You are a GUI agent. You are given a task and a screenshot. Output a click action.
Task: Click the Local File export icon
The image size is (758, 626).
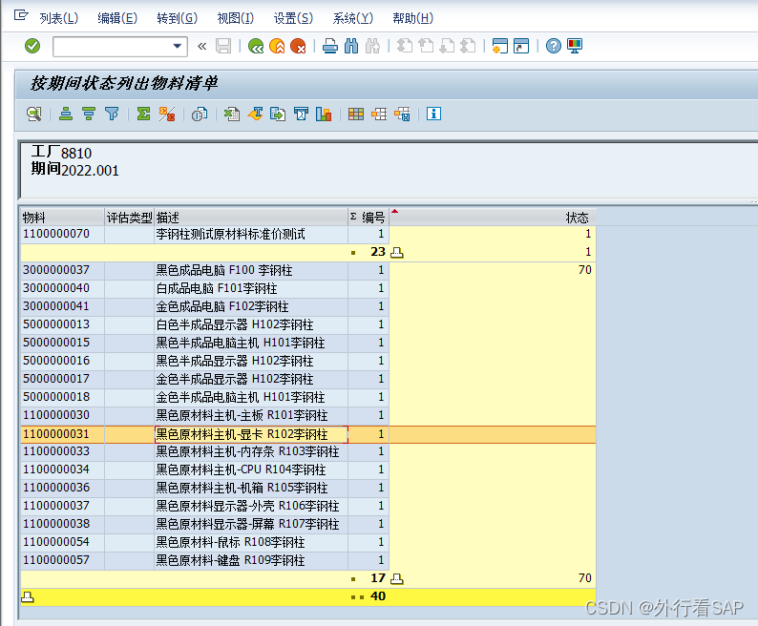tap(278, 115)
